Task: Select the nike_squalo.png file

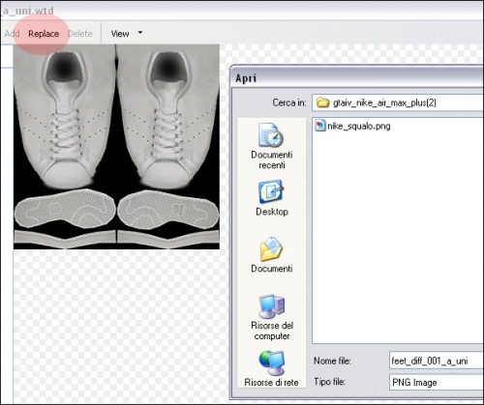Action: point(352,126)
